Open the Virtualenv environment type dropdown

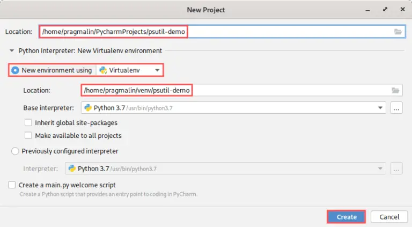tap(129, 70)
